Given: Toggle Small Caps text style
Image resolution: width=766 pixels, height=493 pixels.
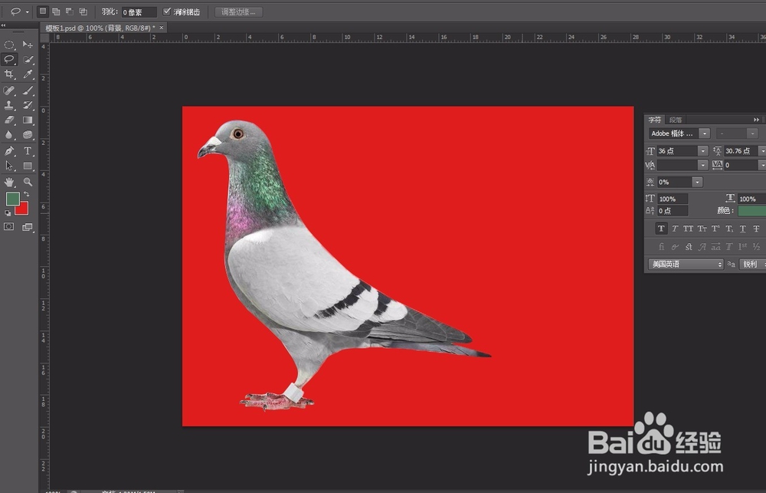Looking at the screenshot, I should click(x=702, y=228).
